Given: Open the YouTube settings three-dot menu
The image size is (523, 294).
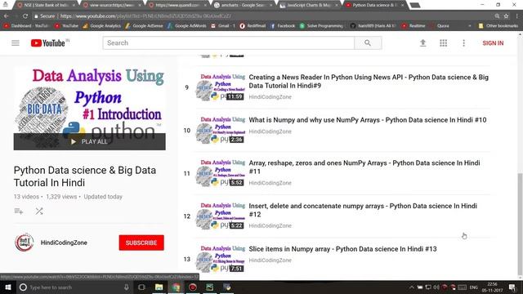Looking at the screenshot, I should coord(463,43).
